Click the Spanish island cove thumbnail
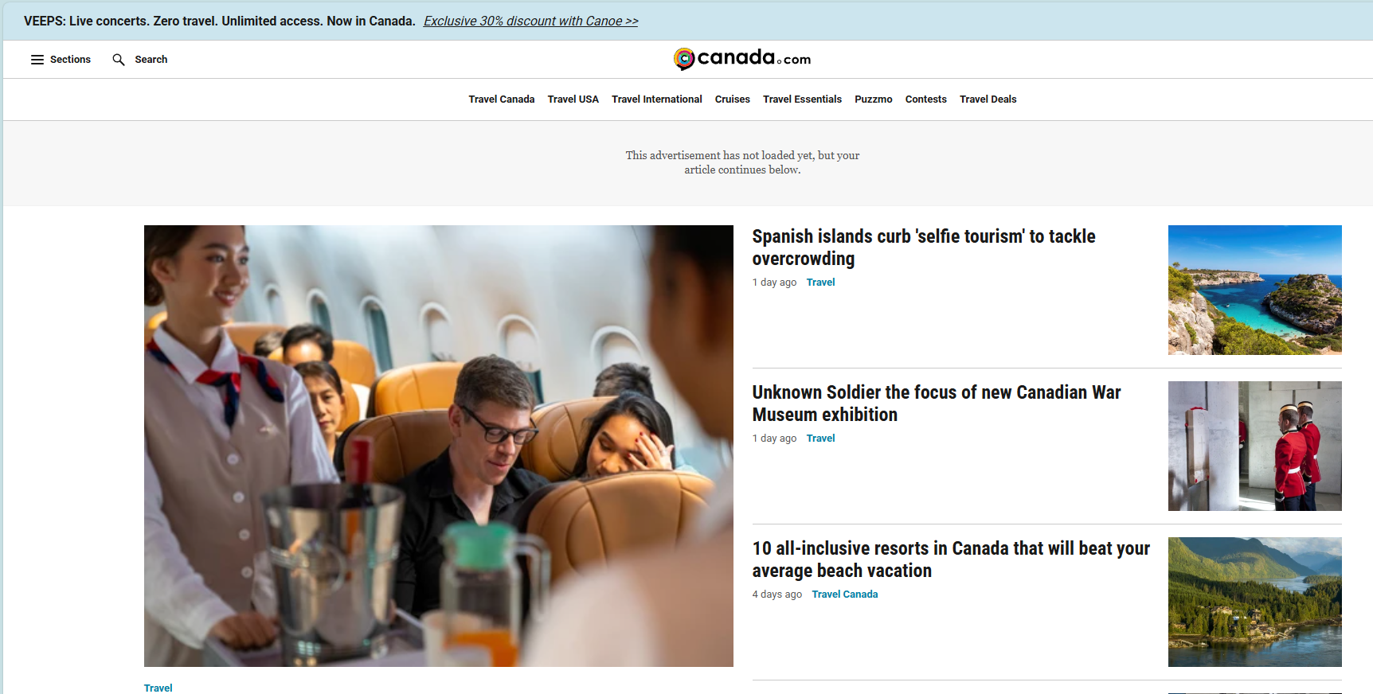Viewport: 1373px width, 694px height. click(1255, 290)
